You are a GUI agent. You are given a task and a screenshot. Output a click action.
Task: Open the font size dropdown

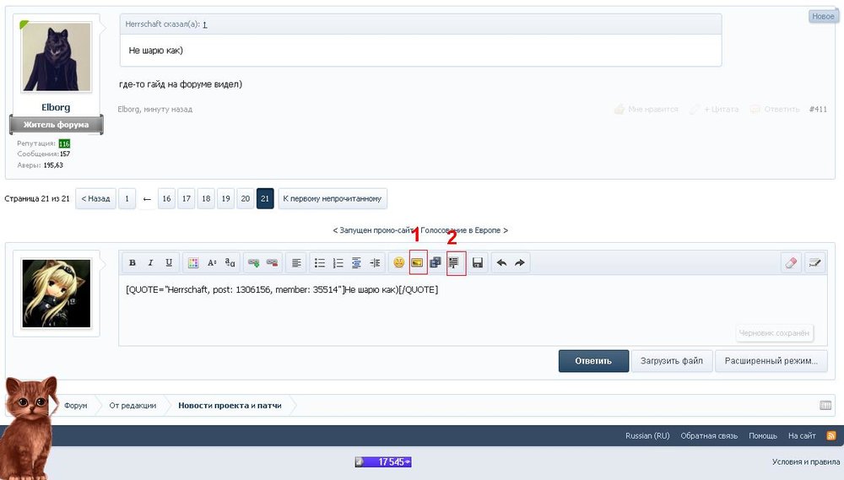point(212,263)
